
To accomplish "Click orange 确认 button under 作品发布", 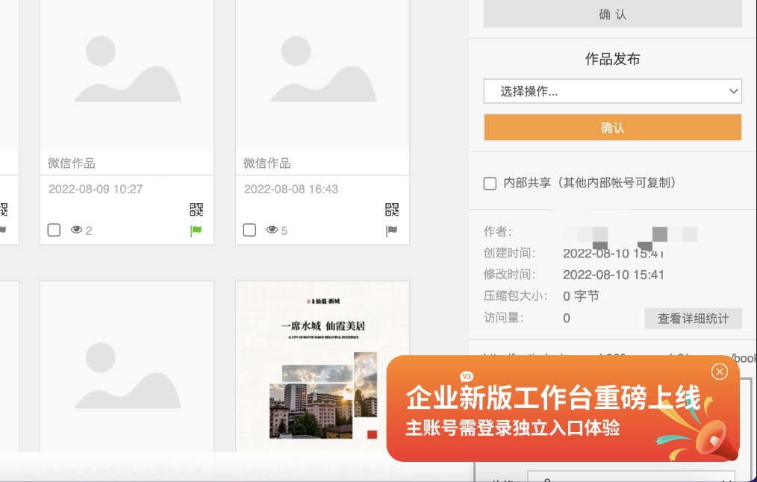I will [612, 128].
